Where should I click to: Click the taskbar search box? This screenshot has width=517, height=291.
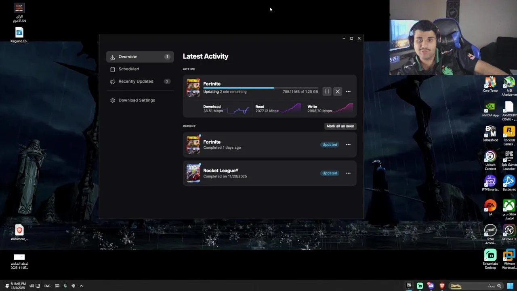pos(476,286)
